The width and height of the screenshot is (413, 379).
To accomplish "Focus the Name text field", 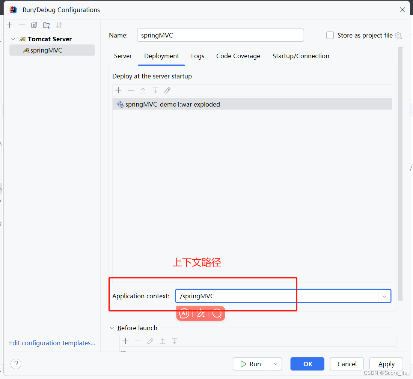I will pyautogui.click(x=220, y=35).
